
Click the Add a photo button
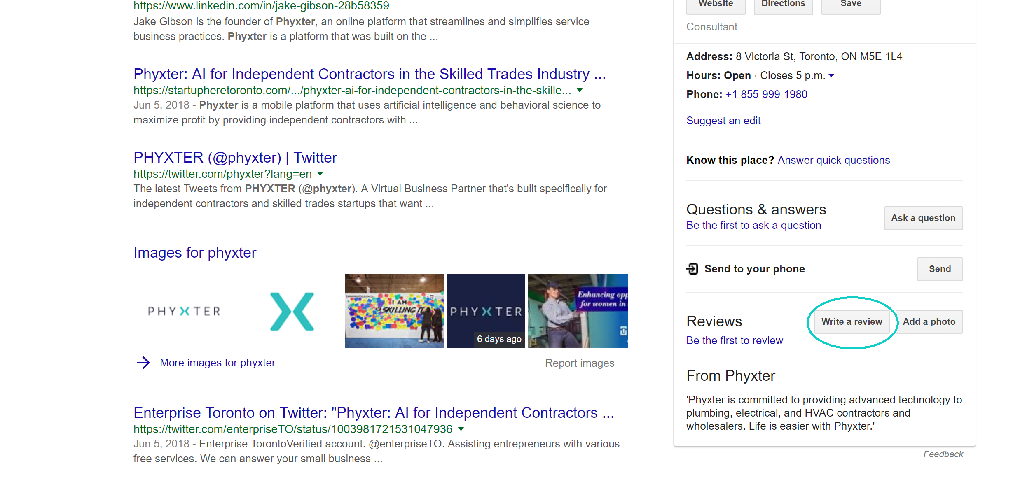point(929,322)
